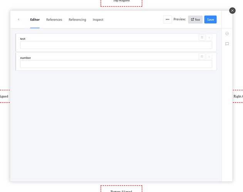Click the "Preview:" label
The height and width of the screenshot is (192, 243).
[179, 19]
